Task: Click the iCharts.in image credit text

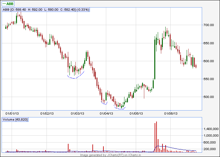Action: coord(111,155)
